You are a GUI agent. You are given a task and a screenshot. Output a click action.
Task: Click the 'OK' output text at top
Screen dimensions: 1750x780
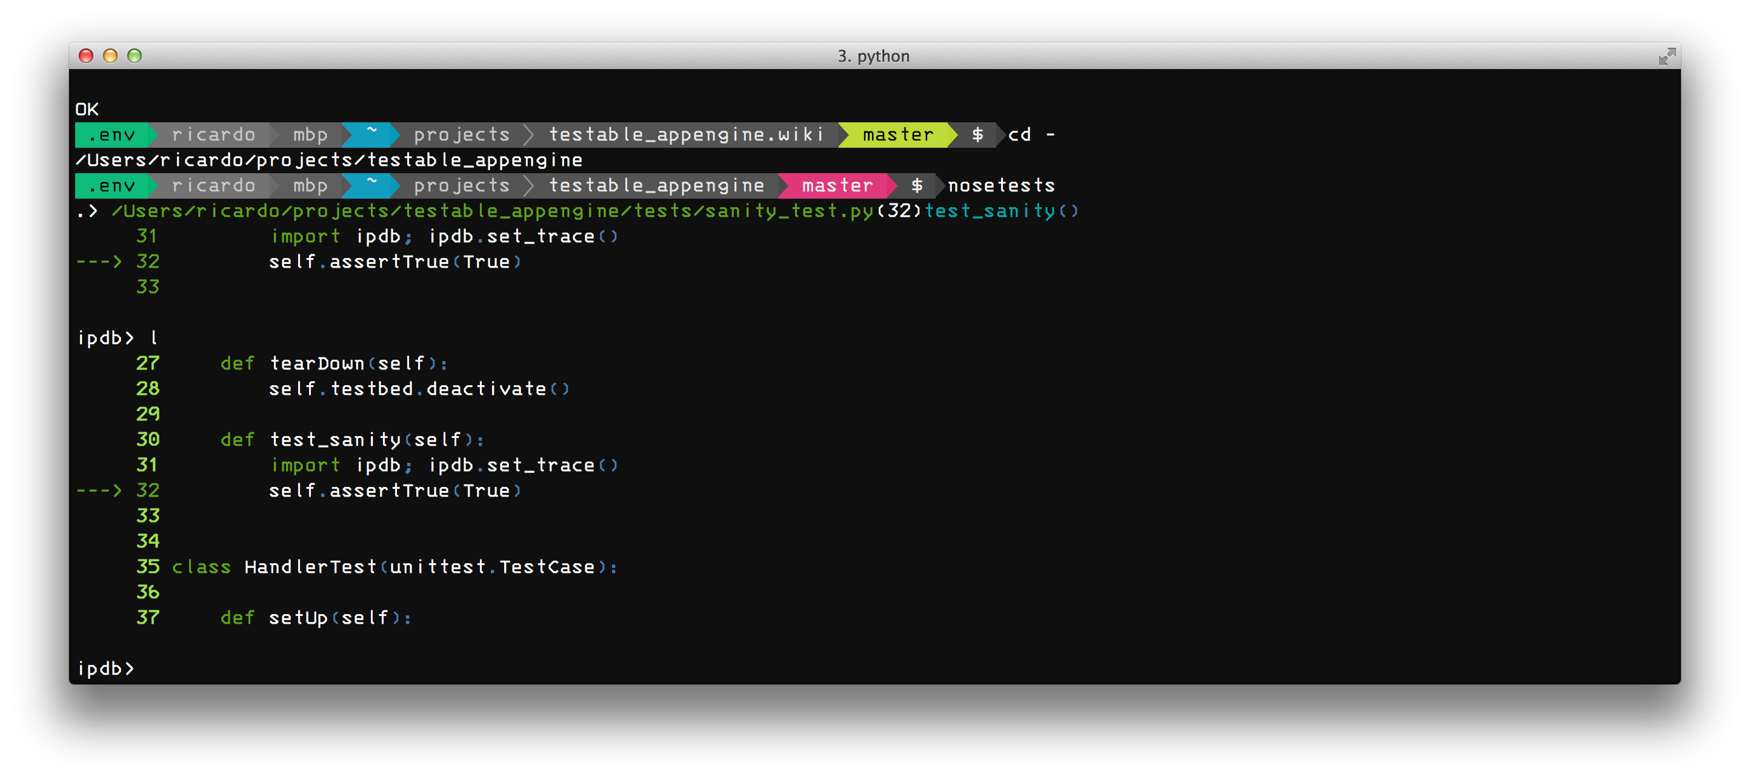coord(87,109)
